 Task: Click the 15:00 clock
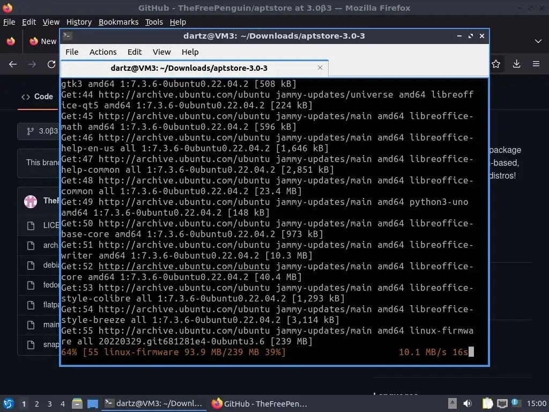(536, 403)
